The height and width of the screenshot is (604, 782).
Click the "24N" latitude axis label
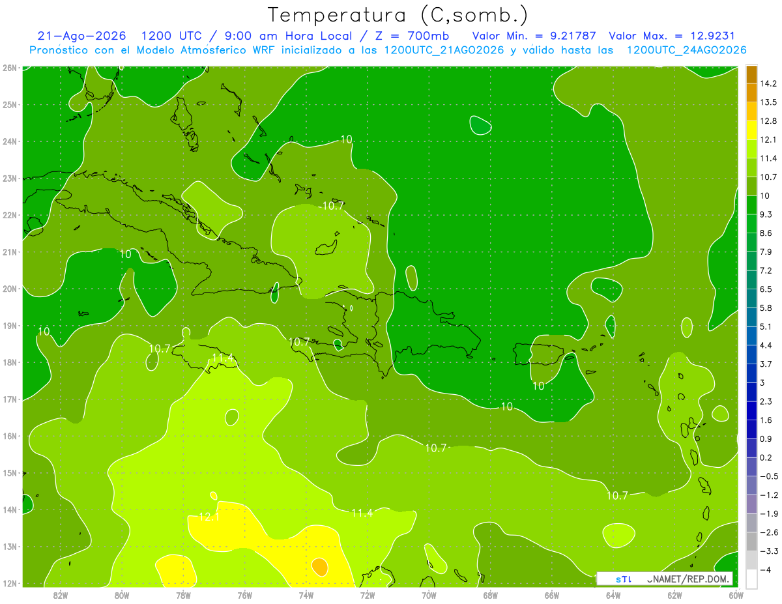pyautogui.click(x=9, y=141)
